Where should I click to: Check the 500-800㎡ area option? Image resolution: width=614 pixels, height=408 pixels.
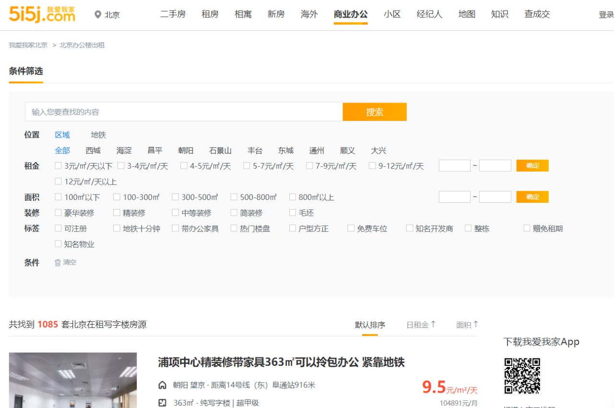tap(234, 197)
